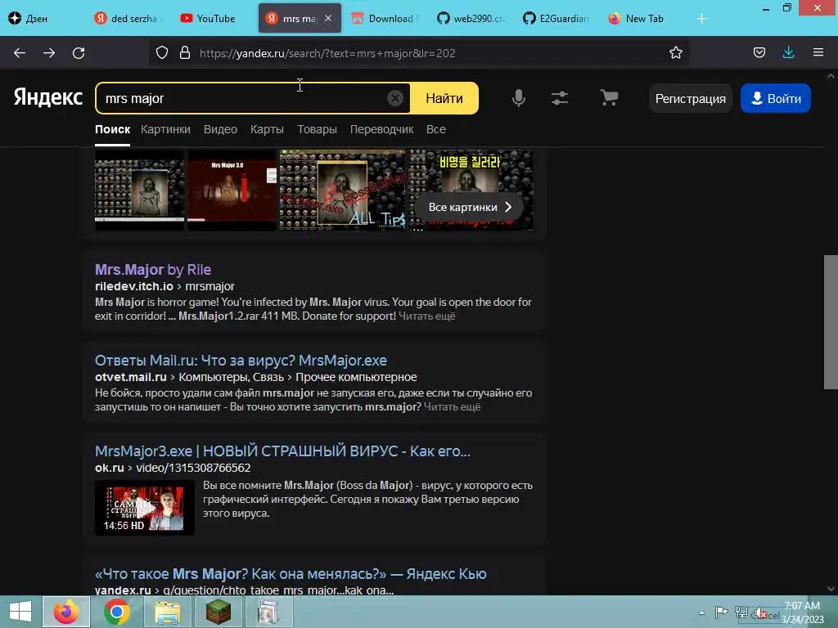Open the Mrs Major 3.0 image thumbnail
Image resolution: width=838 pixels, height=628 pixels.
(232, 191)
